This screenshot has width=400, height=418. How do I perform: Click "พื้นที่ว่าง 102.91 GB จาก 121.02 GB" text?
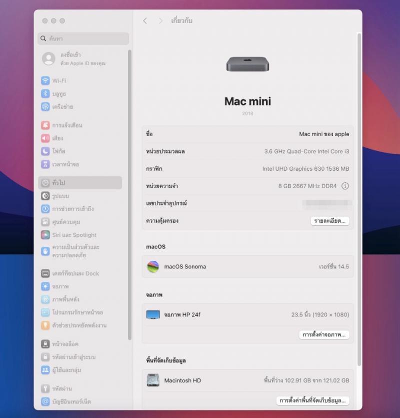click(x=306, y=380)
